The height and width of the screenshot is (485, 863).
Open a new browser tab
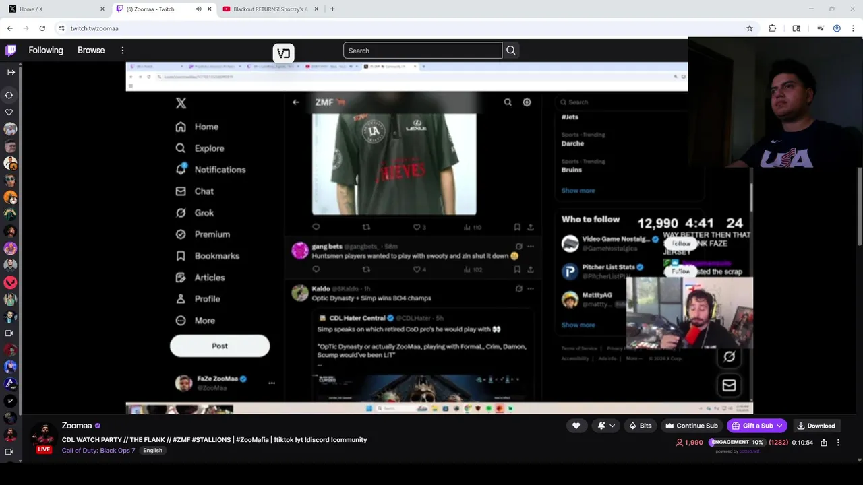332,9
